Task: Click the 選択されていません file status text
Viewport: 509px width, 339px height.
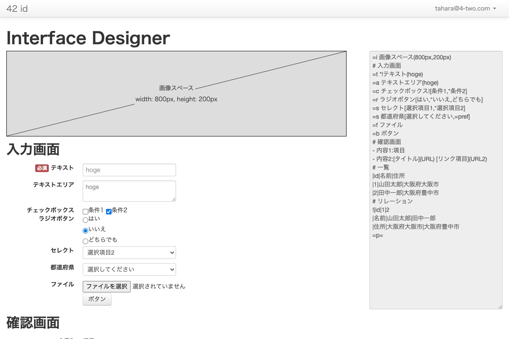Action: [x=159, y=286]
